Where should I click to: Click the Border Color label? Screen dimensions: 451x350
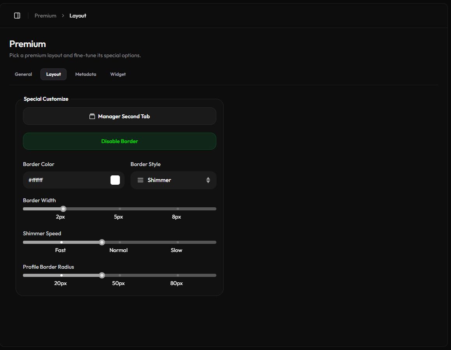pos(39,164)
